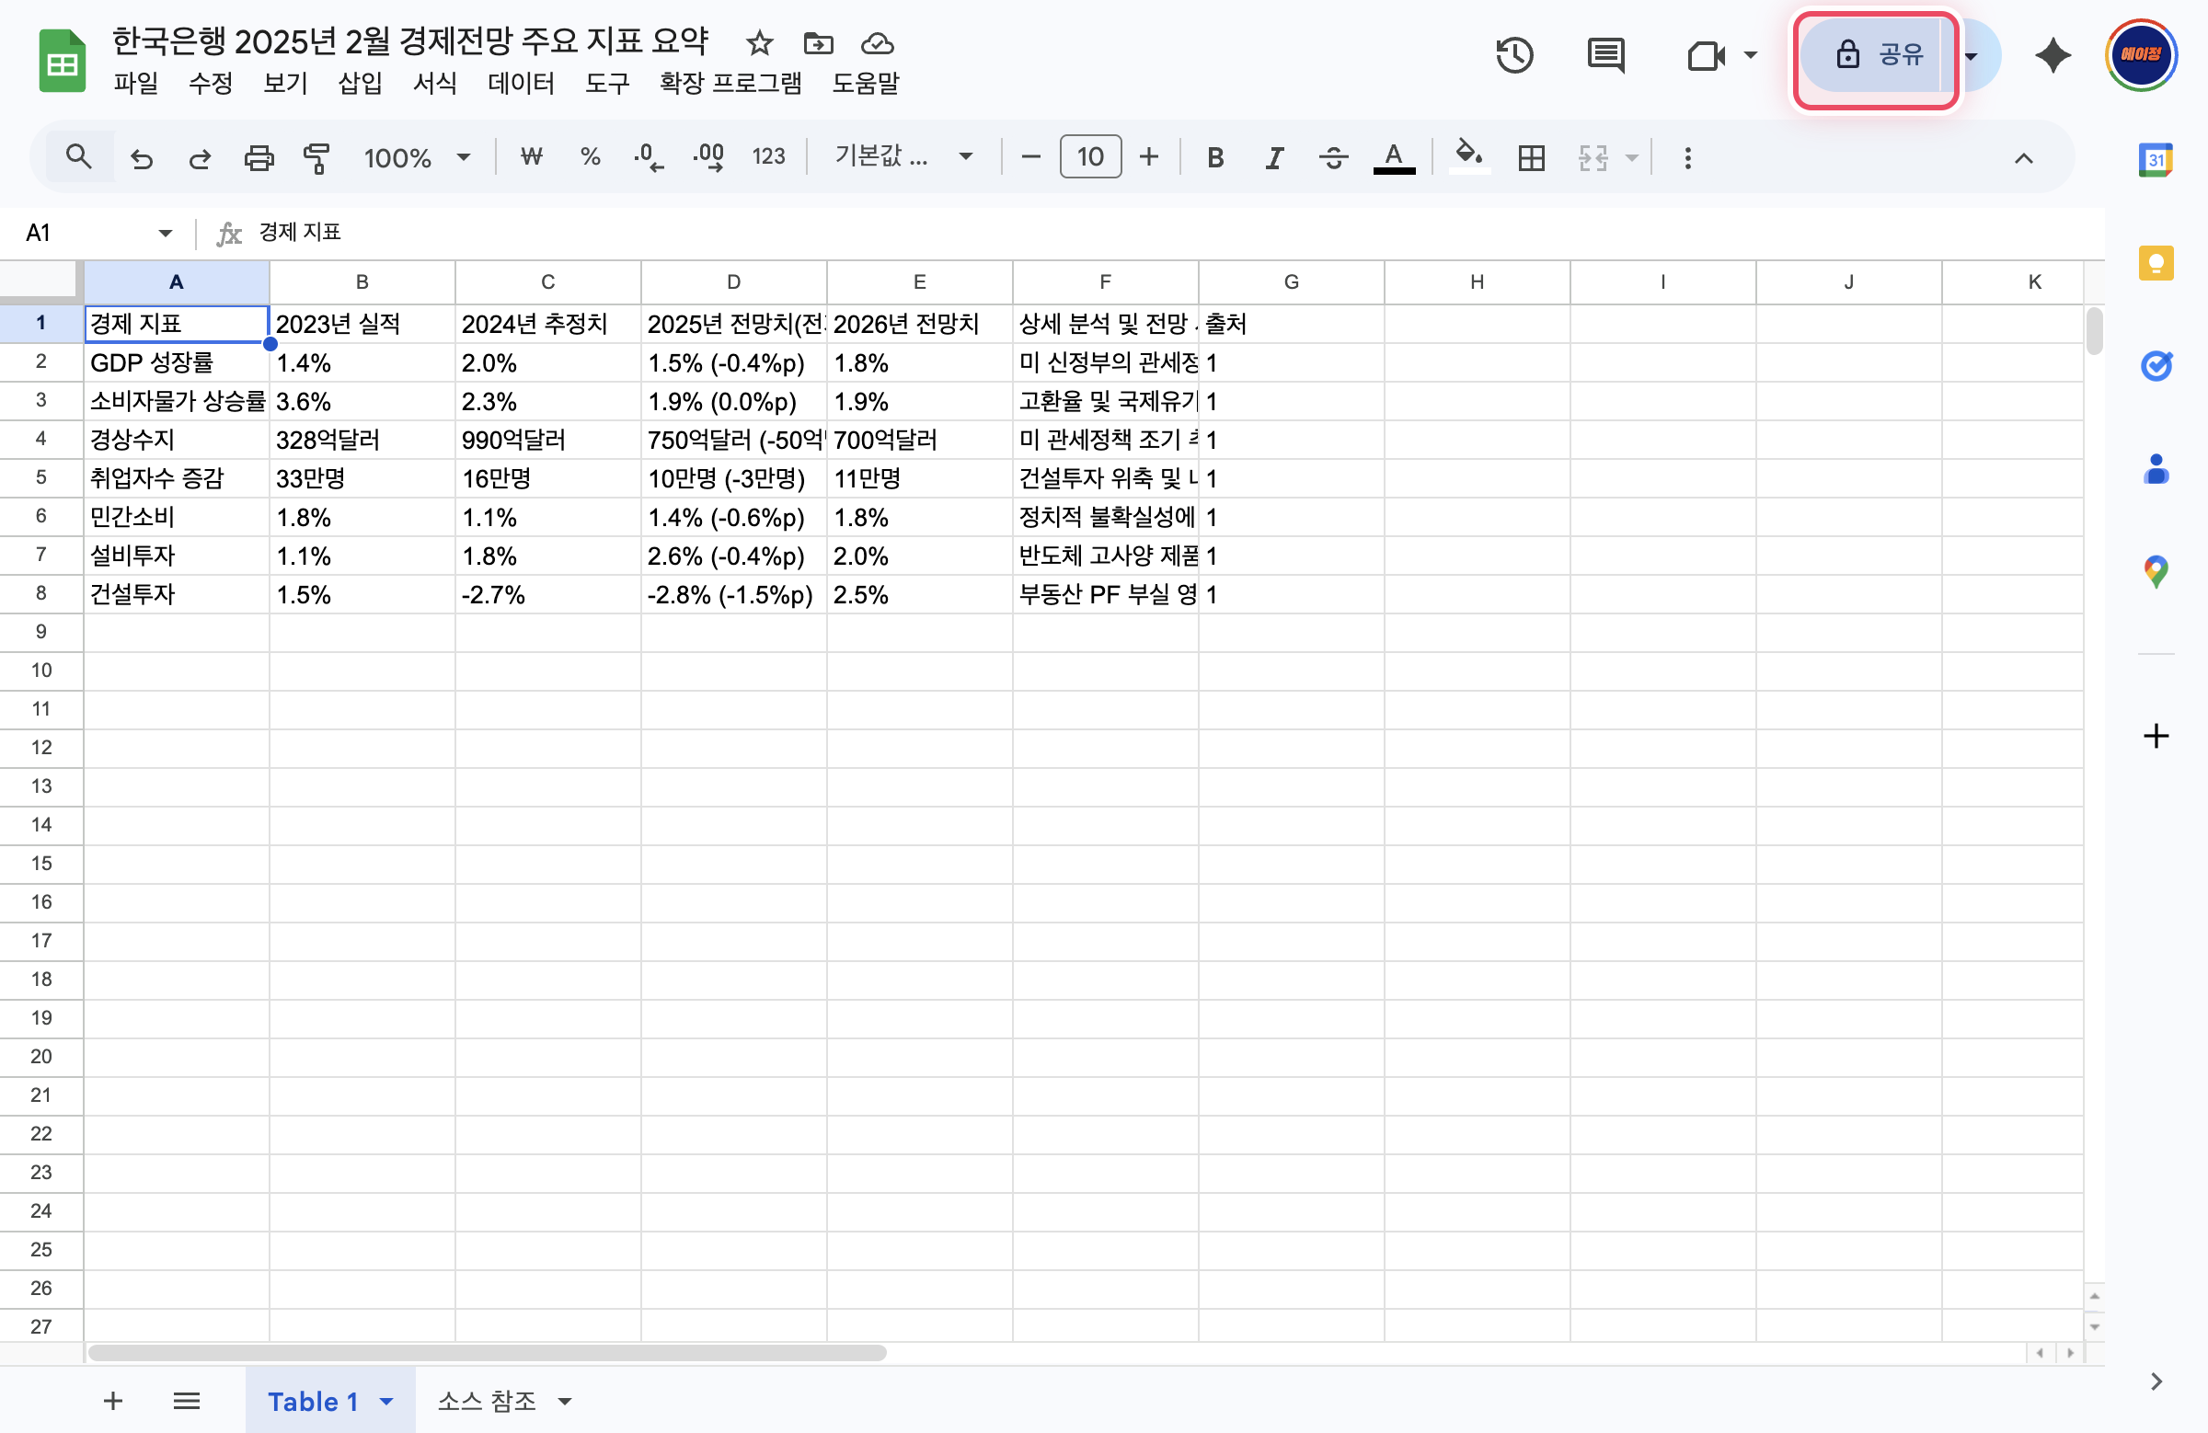Format selection as currency

pos(531,156)
